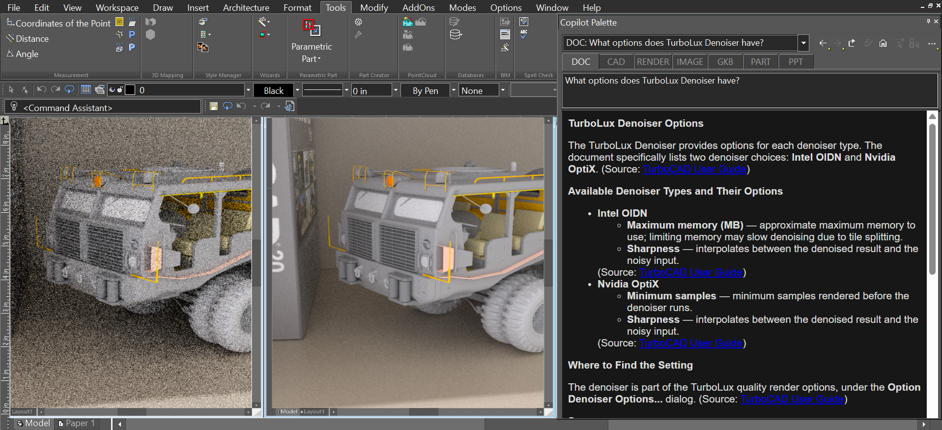Switch to the RENDER tab in Copilot
Image resolution: width=942 pixels, height=430 pixels.
653,62
